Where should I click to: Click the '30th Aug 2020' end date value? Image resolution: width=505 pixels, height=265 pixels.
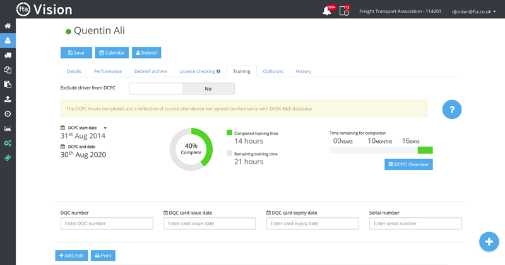(x=83, y=154)
